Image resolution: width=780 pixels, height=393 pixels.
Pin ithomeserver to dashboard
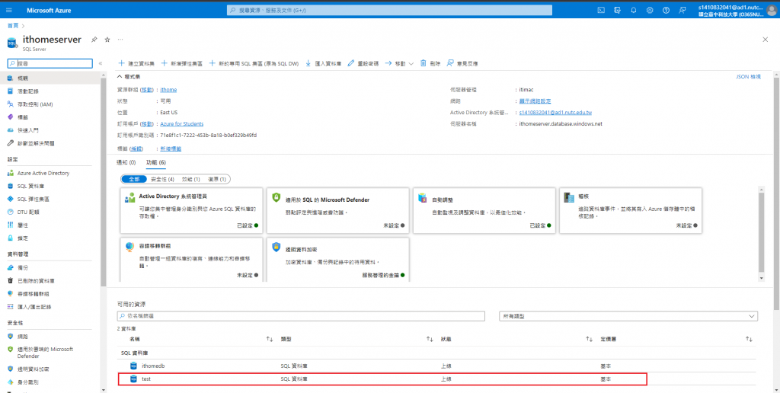pyautogui.click(x=94, y=40)
